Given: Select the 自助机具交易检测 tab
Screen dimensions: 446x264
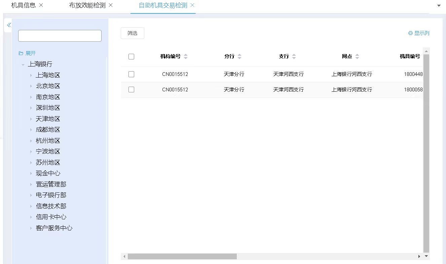Looking at the screenshot, I should tap(163, 5).
